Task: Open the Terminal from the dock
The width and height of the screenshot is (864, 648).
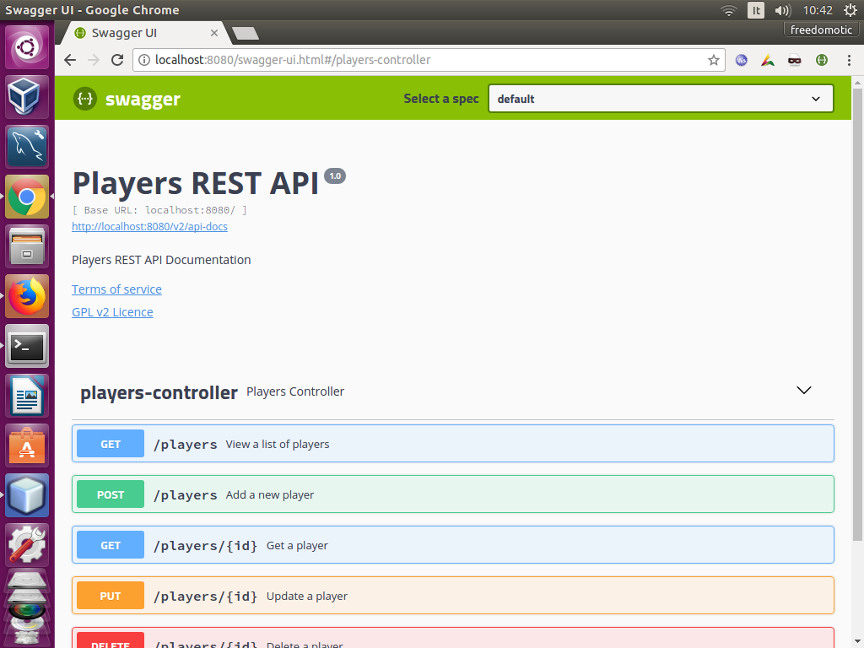Action: pyautogui.click(x=27, y=346)
